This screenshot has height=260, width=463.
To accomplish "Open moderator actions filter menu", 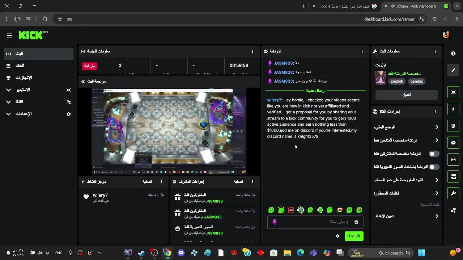I will [x=238, y=182].
